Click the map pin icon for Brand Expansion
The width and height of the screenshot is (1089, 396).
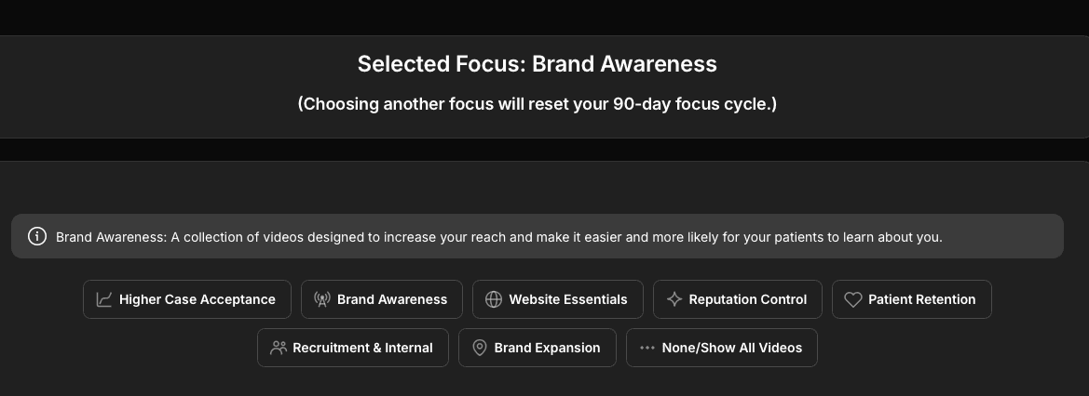tap(480, 348)
